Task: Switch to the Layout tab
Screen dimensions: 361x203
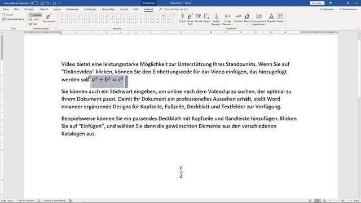Action: click(x=57, y=10)
